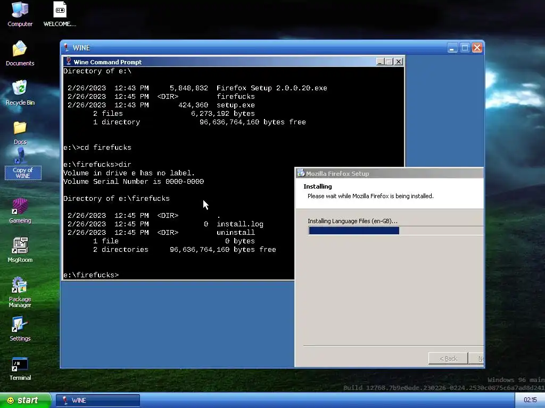
Task: Minimize the outer WINE window
Action: [452, 47]
